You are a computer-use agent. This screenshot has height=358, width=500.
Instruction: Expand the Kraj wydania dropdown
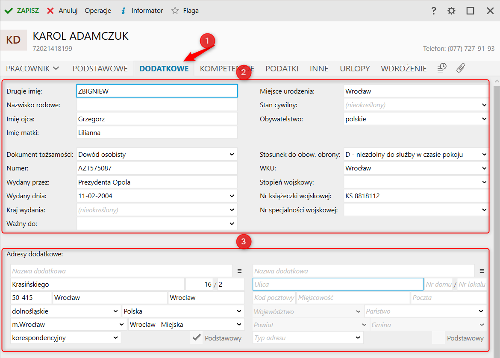232,210
